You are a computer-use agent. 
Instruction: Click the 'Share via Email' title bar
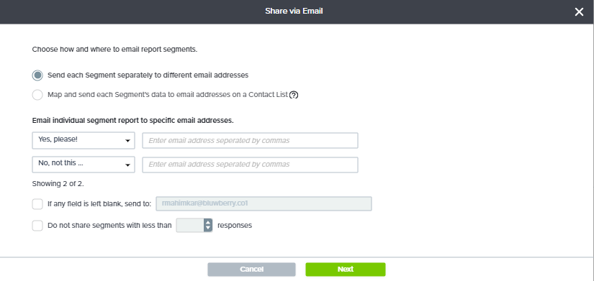click(294, 11)
